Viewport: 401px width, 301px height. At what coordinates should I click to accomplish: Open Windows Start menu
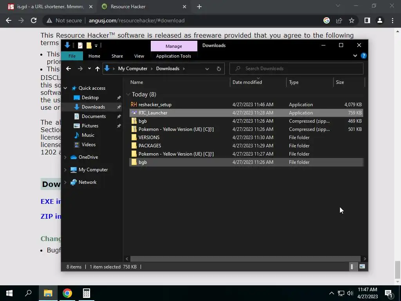[x=9, y=293]
